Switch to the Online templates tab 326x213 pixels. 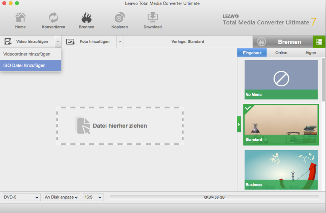(x=281, y=53)
